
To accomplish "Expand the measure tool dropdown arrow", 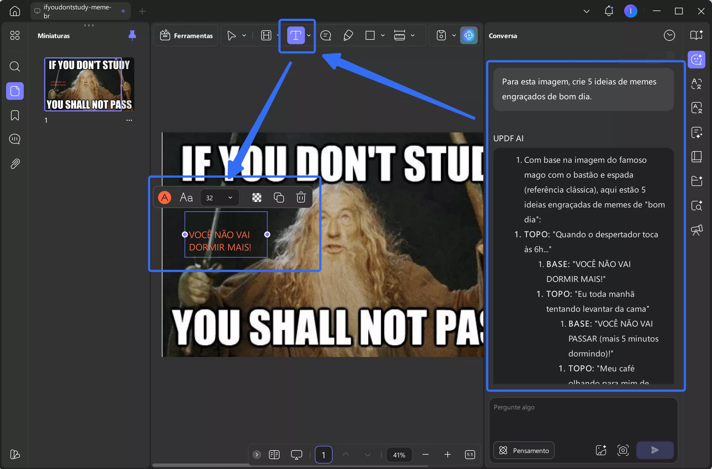I will [x=413, y=36].
